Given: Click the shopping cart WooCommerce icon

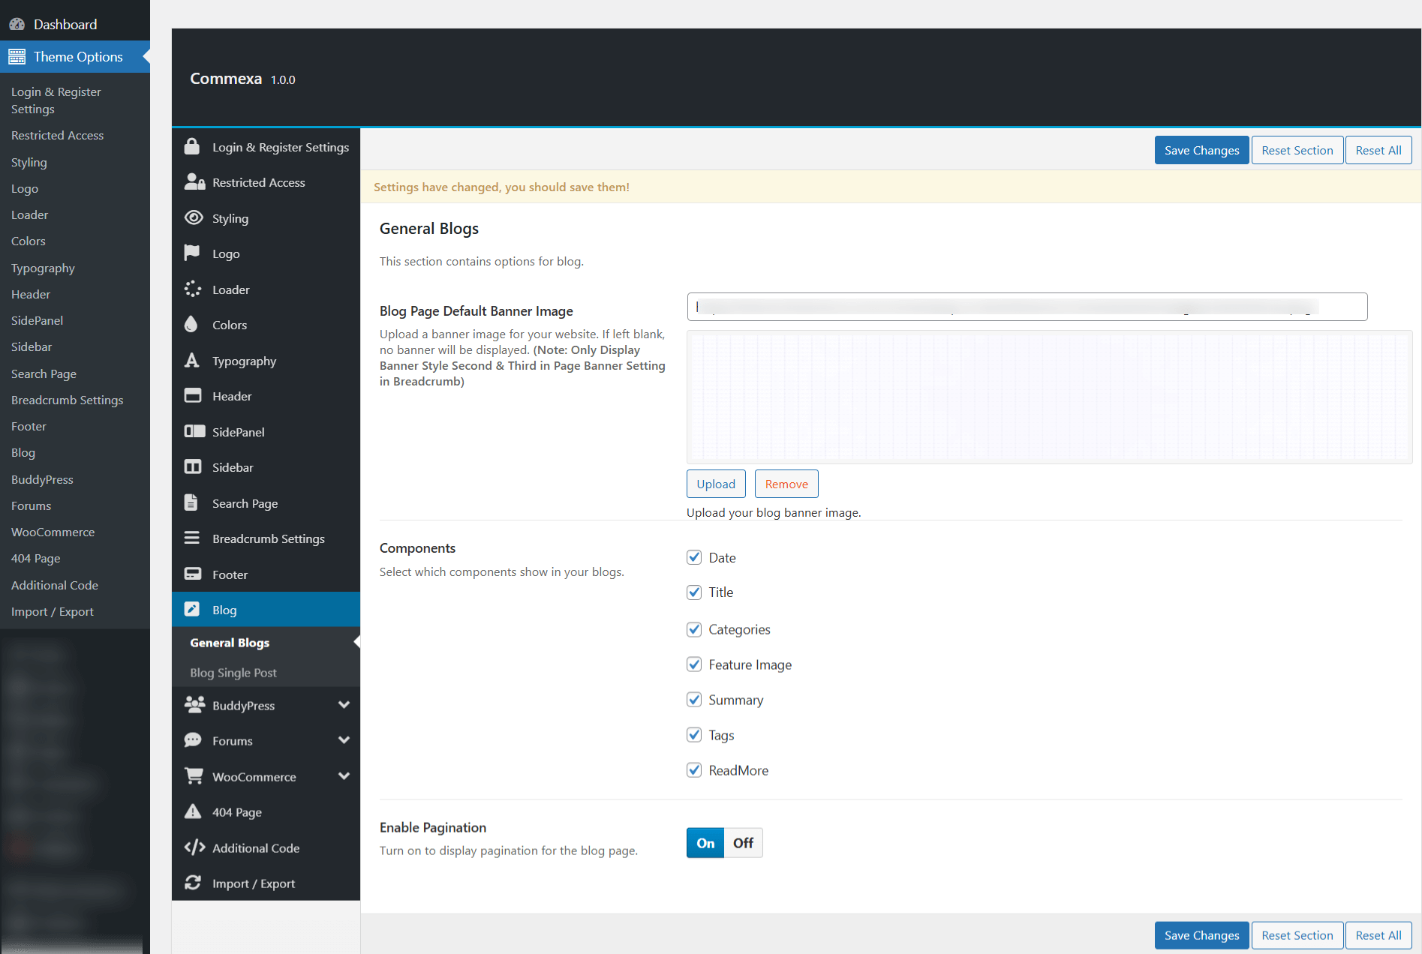Looking at the screenshot, I should click(194, 776).
